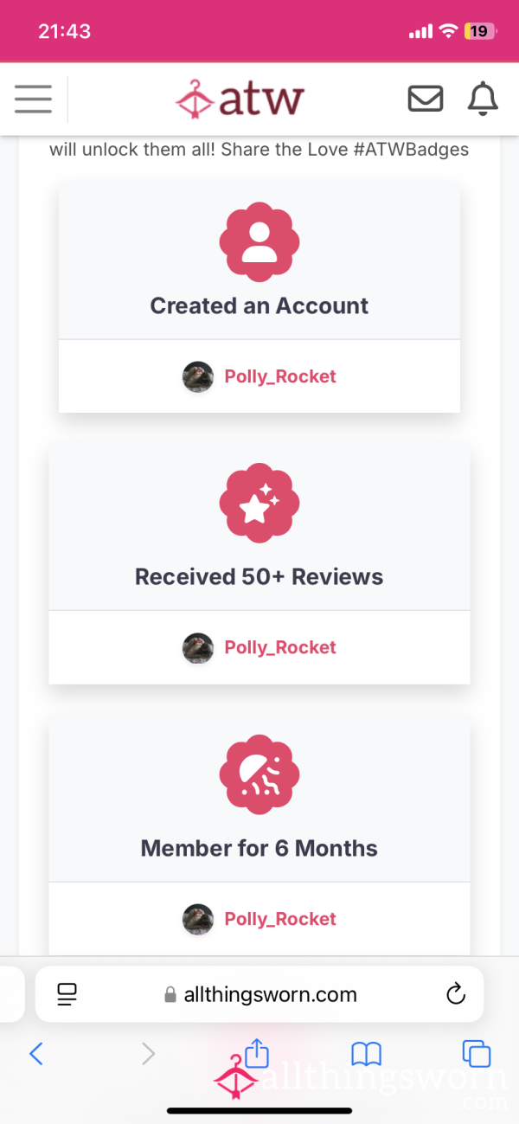The width and height of the screenshot is (519, 1124).
Task: Tap the ATW logo in header
Action: point(240,99)
